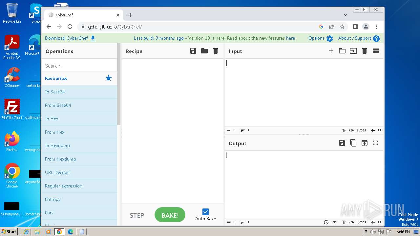This screenshot has width=420, height=236.
Task: Open a new browser tab
Action: coord(130,15)
